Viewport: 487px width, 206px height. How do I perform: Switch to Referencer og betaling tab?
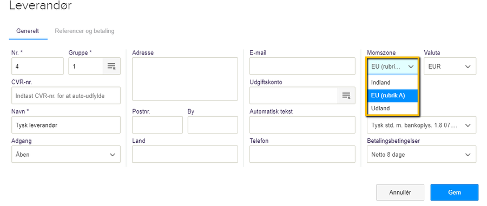(84, 31)
